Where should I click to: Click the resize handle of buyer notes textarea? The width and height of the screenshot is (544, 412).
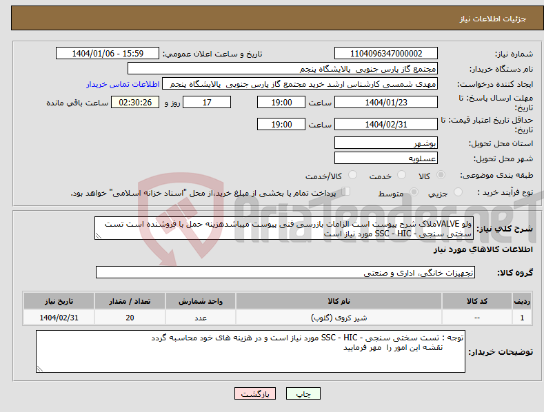(40, 369)
